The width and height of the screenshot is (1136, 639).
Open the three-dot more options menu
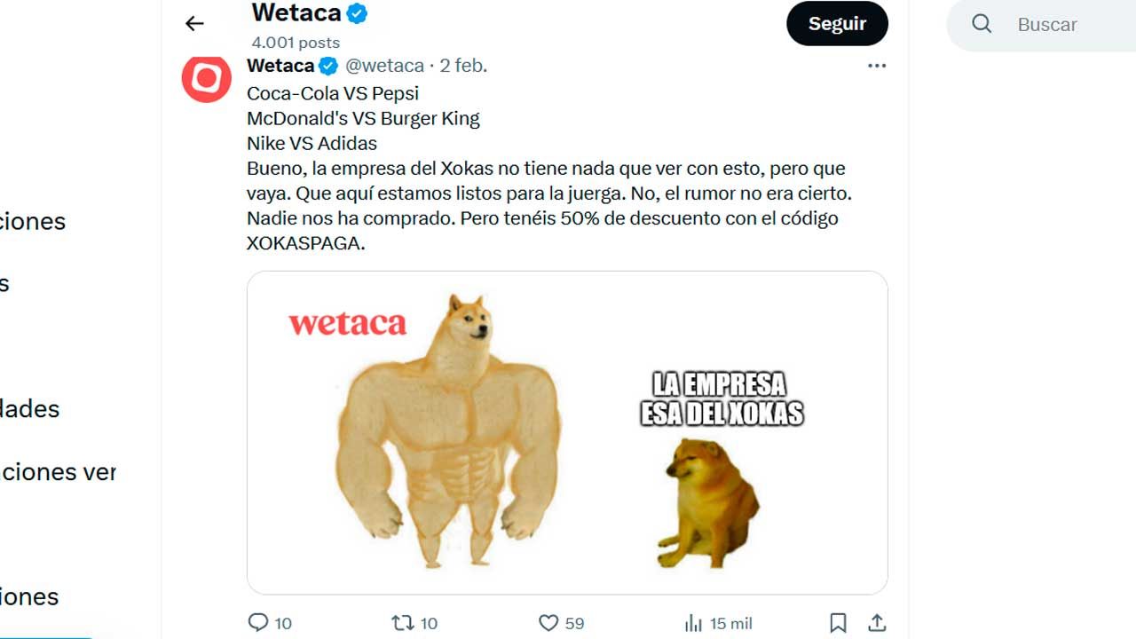coord(877,66)
